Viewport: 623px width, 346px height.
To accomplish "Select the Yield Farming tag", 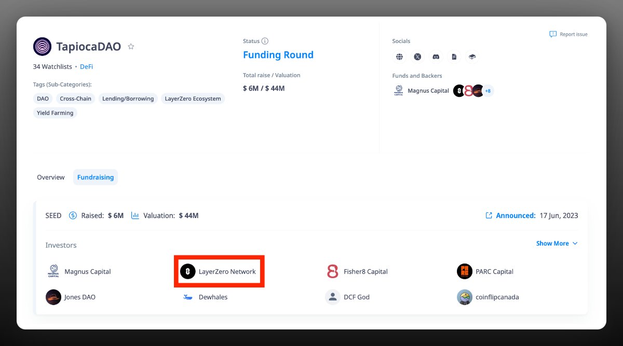I will coord(55,112).
